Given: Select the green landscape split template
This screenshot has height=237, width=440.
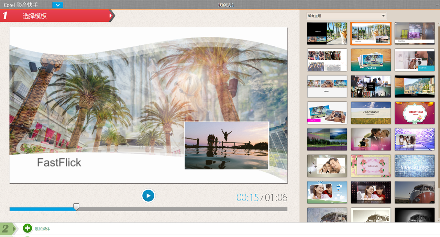Looking at the screenshot, I should pyautogui.click(x=327, y=139).
